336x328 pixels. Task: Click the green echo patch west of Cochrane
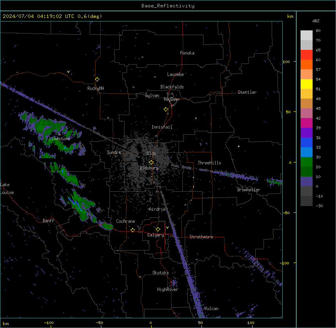coord(106,226)
